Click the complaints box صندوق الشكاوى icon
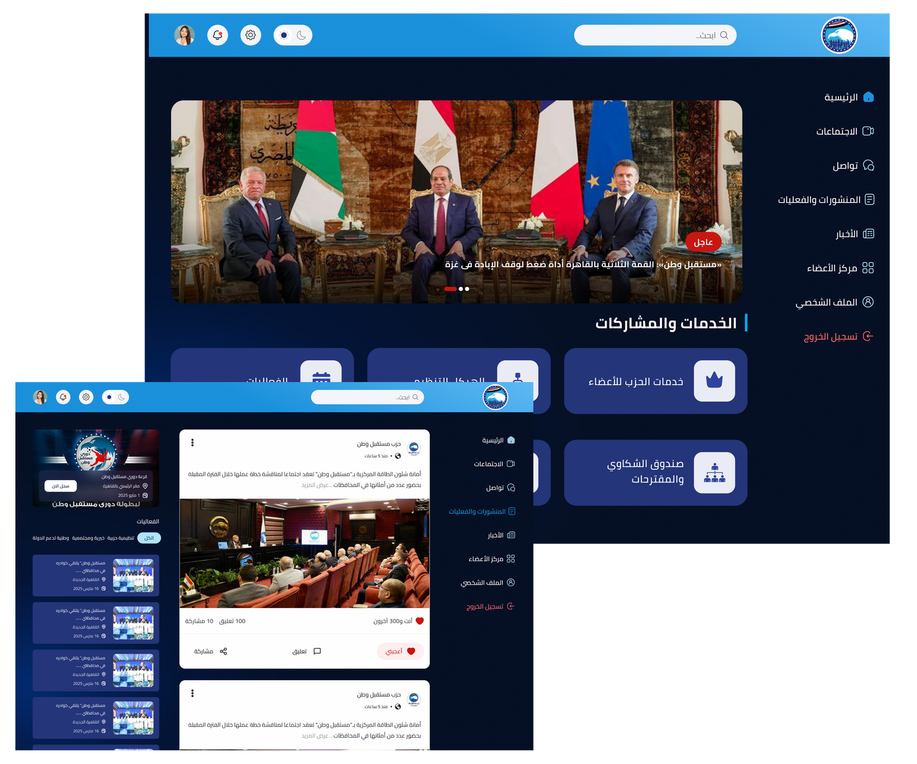The height and width of the screenshot is (764, 917). (x=714, y=472)
